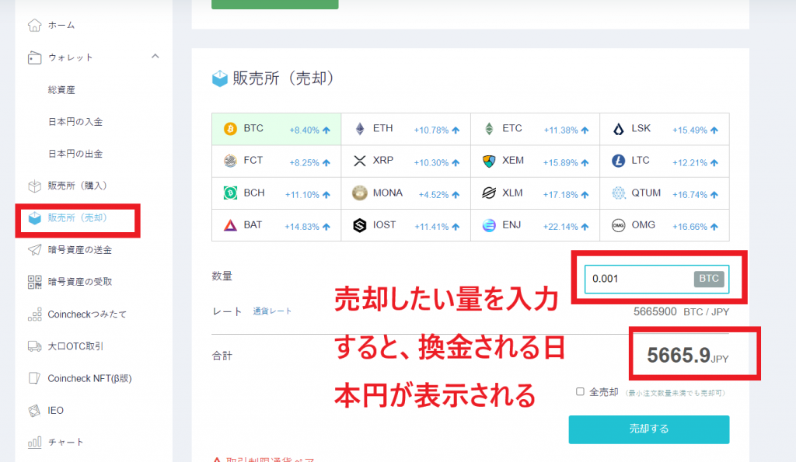
Task: Select the LSK coin icon
Action: tap(618, 129)
